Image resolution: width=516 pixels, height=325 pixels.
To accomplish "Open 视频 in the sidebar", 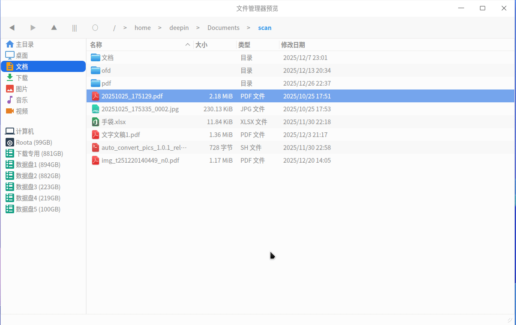I will 43,111.
